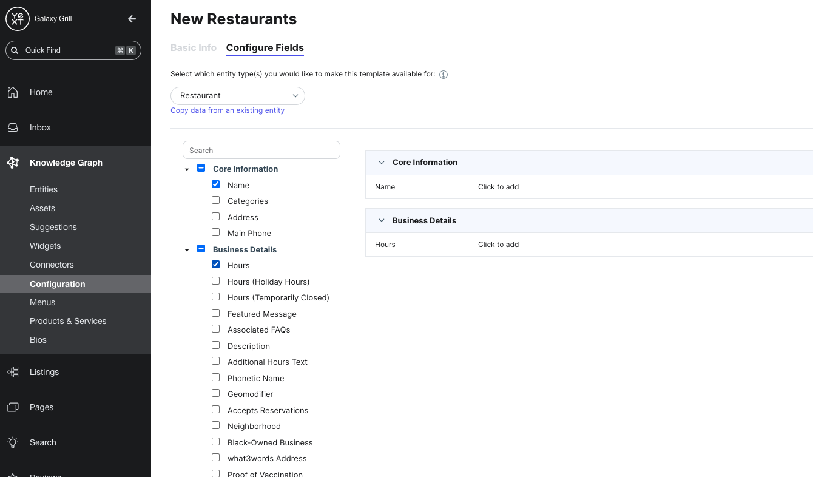Enable the Categories field
The height and width of the screenshot is (477, 813).
click(x=215, y=200)
